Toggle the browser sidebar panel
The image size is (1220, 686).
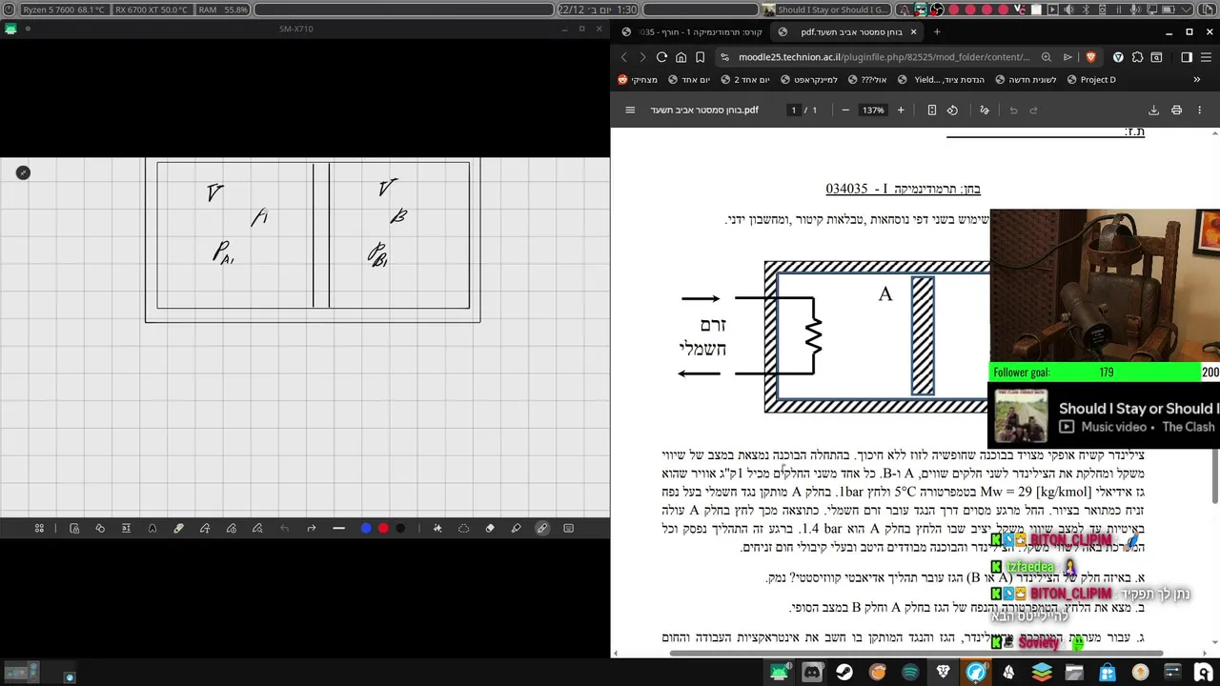(1187, 57)
